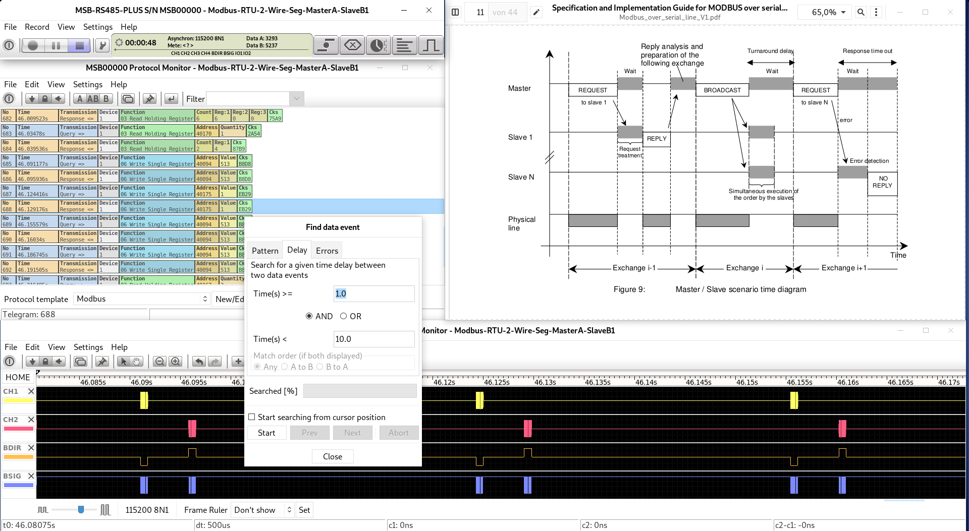Open the Signal Monitor square-wave icon
Screen dimensions: 969x531
[x=430, y=45]
